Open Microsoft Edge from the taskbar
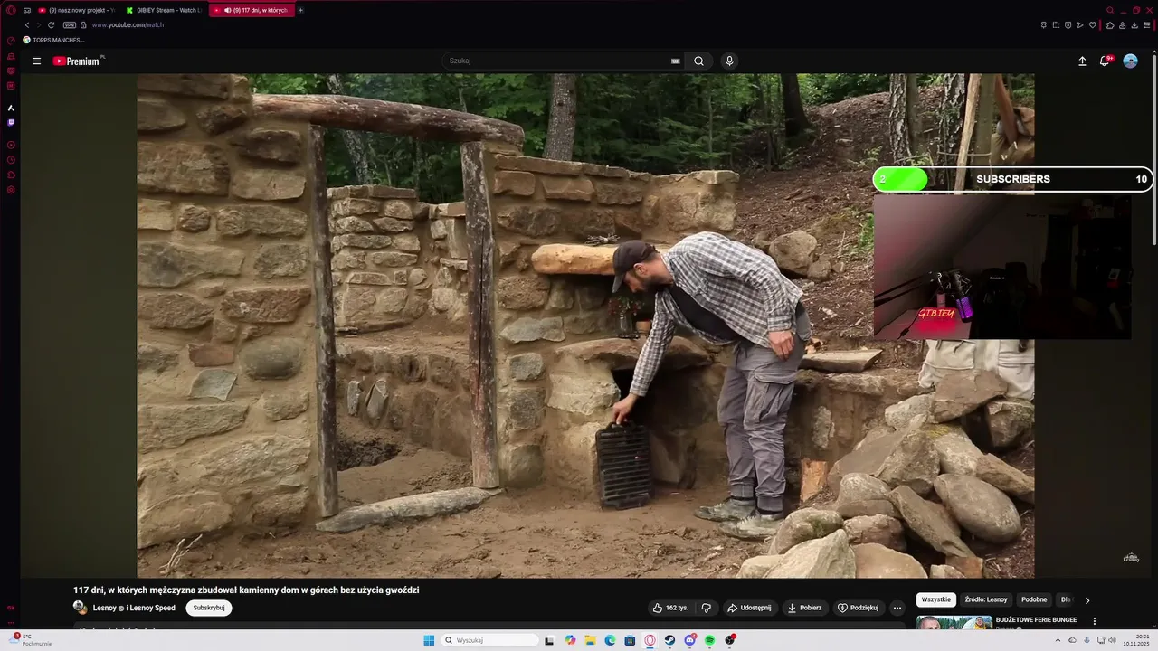The image size is (1158, 651). click(x=610, y=640)
